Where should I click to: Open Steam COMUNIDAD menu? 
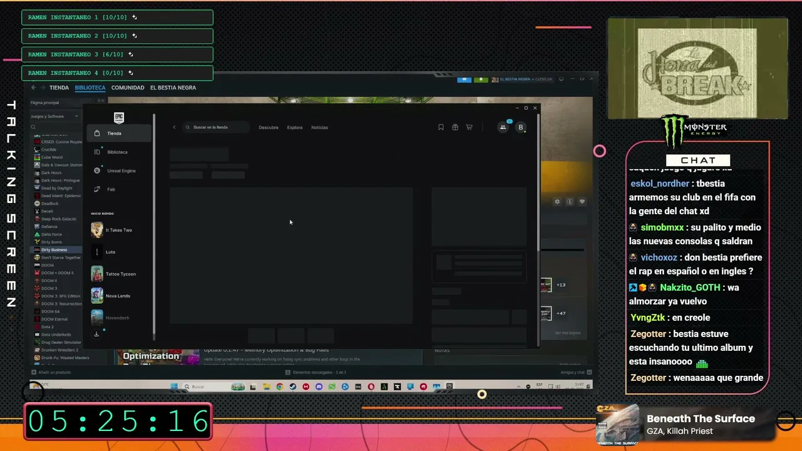tap(128, 88)
